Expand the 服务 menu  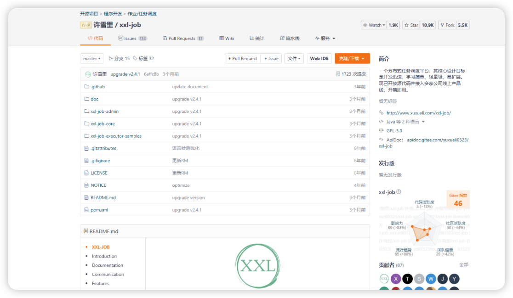(325, 38)
